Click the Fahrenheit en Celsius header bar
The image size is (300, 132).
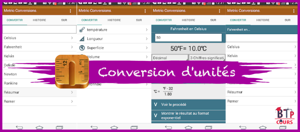point(188,29)
